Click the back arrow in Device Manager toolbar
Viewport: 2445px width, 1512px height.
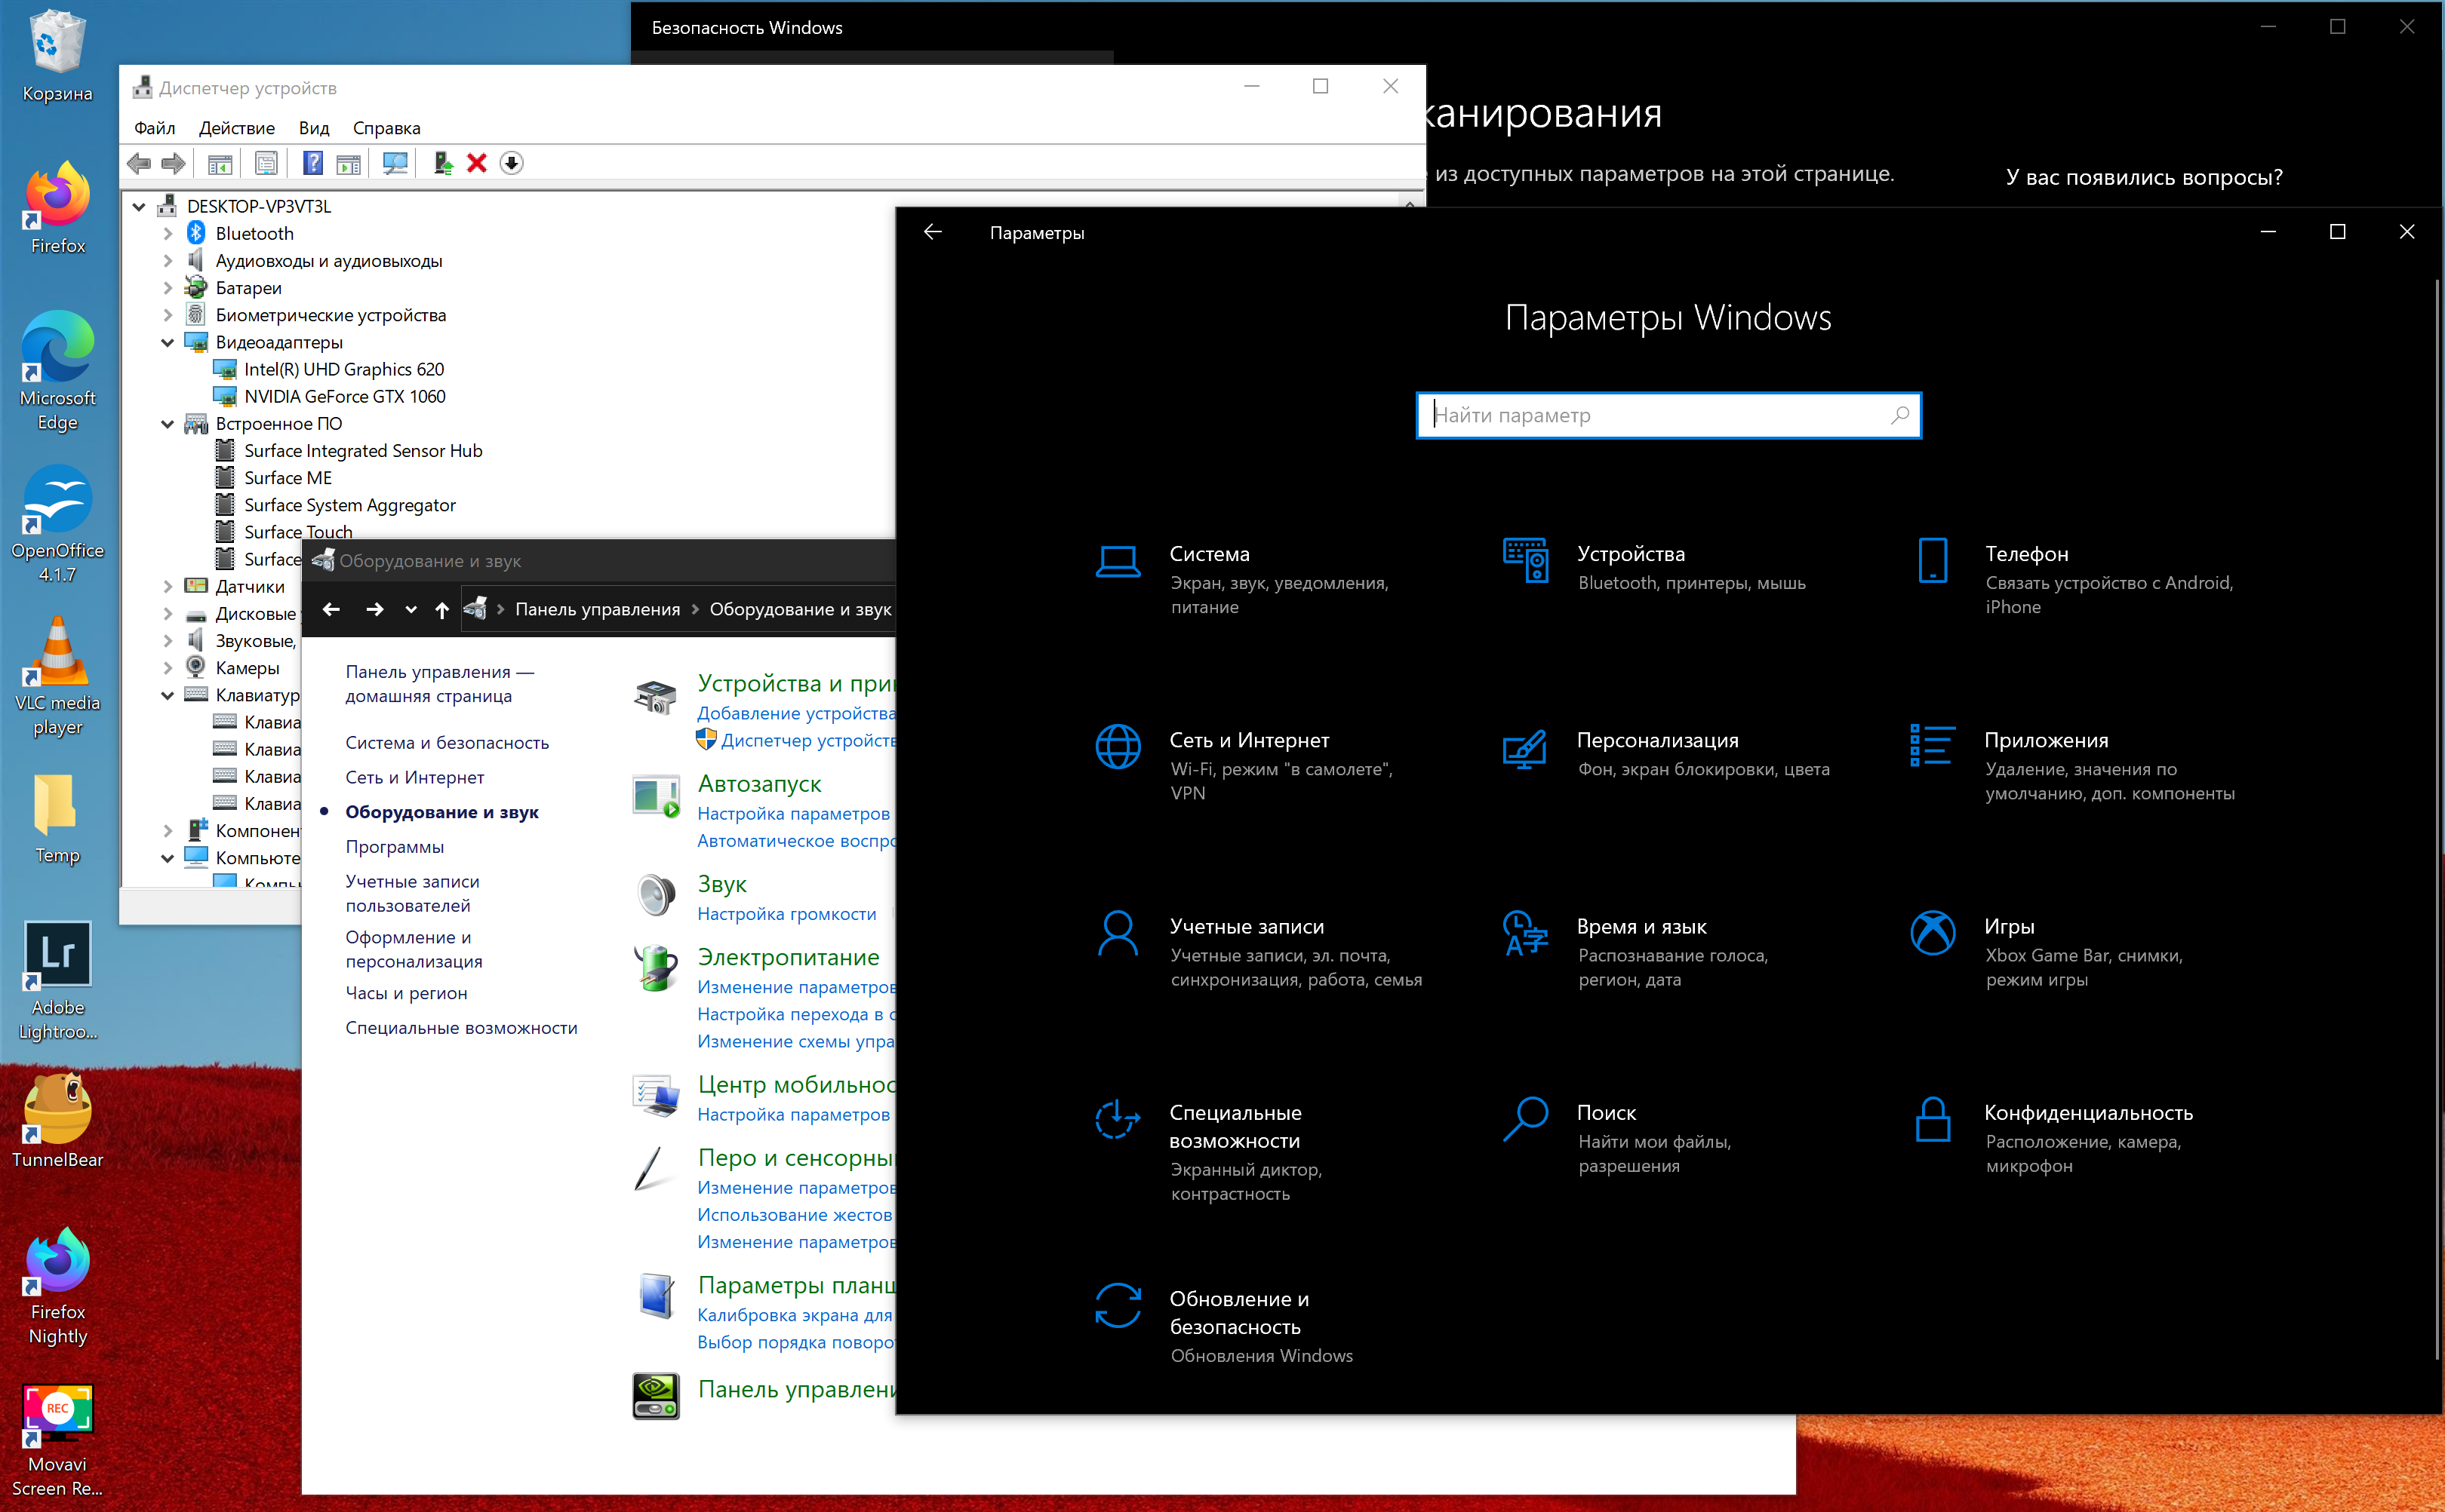click(x=139, y=163)
